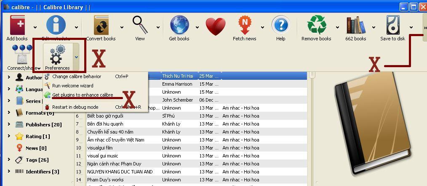Viewport: 427px width, 186px height.
Task: Click the Connect/share icon
Action: [22, 55]
